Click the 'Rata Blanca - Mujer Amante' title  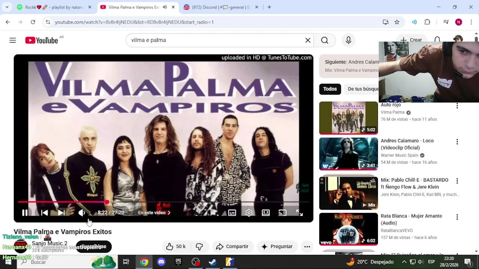click(x=411, y=219)
